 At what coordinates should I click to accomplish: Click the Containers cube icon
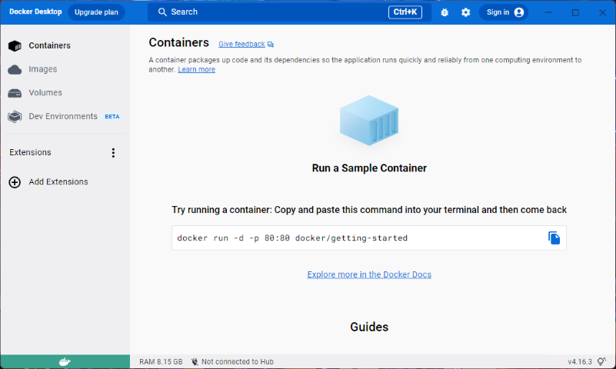click(x=15, y=46)
